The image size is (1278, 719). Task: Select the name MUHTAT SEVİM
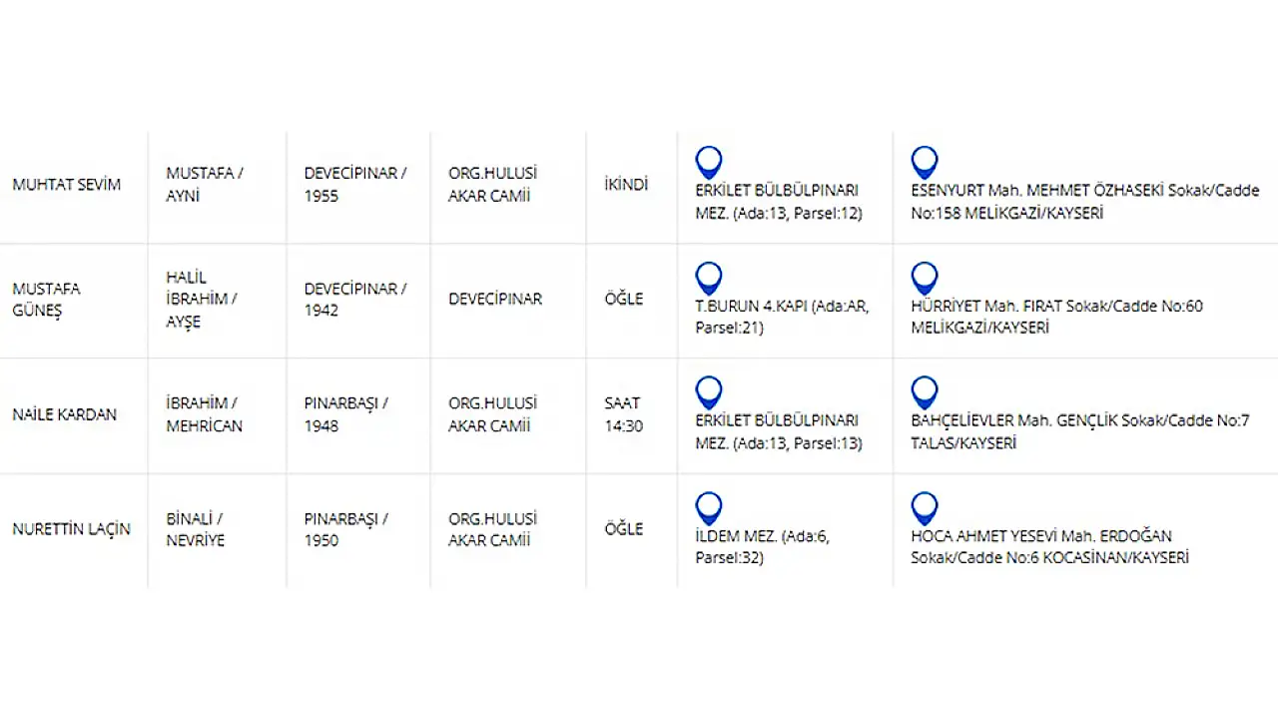pos(66,185)
